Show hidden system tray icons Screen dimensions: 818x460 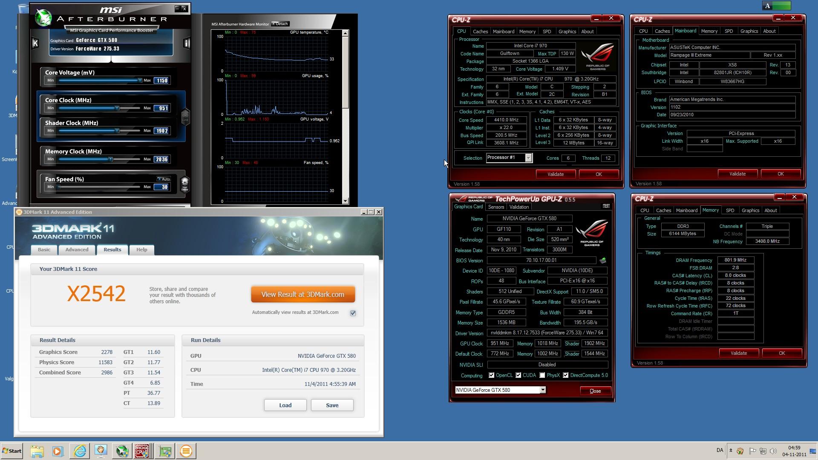pos(731,451)
